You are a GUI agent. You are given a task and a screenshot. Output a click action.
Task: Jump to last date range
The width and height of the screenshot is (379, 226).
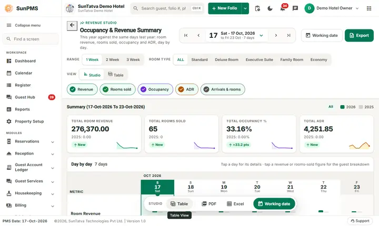[x=288, y=35]
